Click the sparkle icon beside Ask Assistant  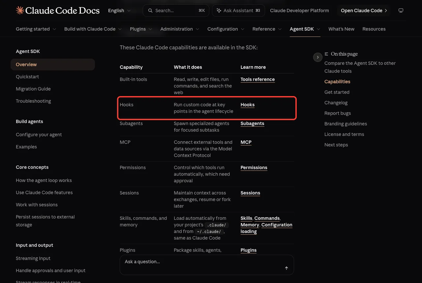(219, 11)
